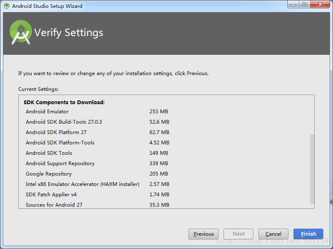Click the Finish button
Image resolution: width=333 pixels, height=249 pixels.
click(x=308, y=234)
